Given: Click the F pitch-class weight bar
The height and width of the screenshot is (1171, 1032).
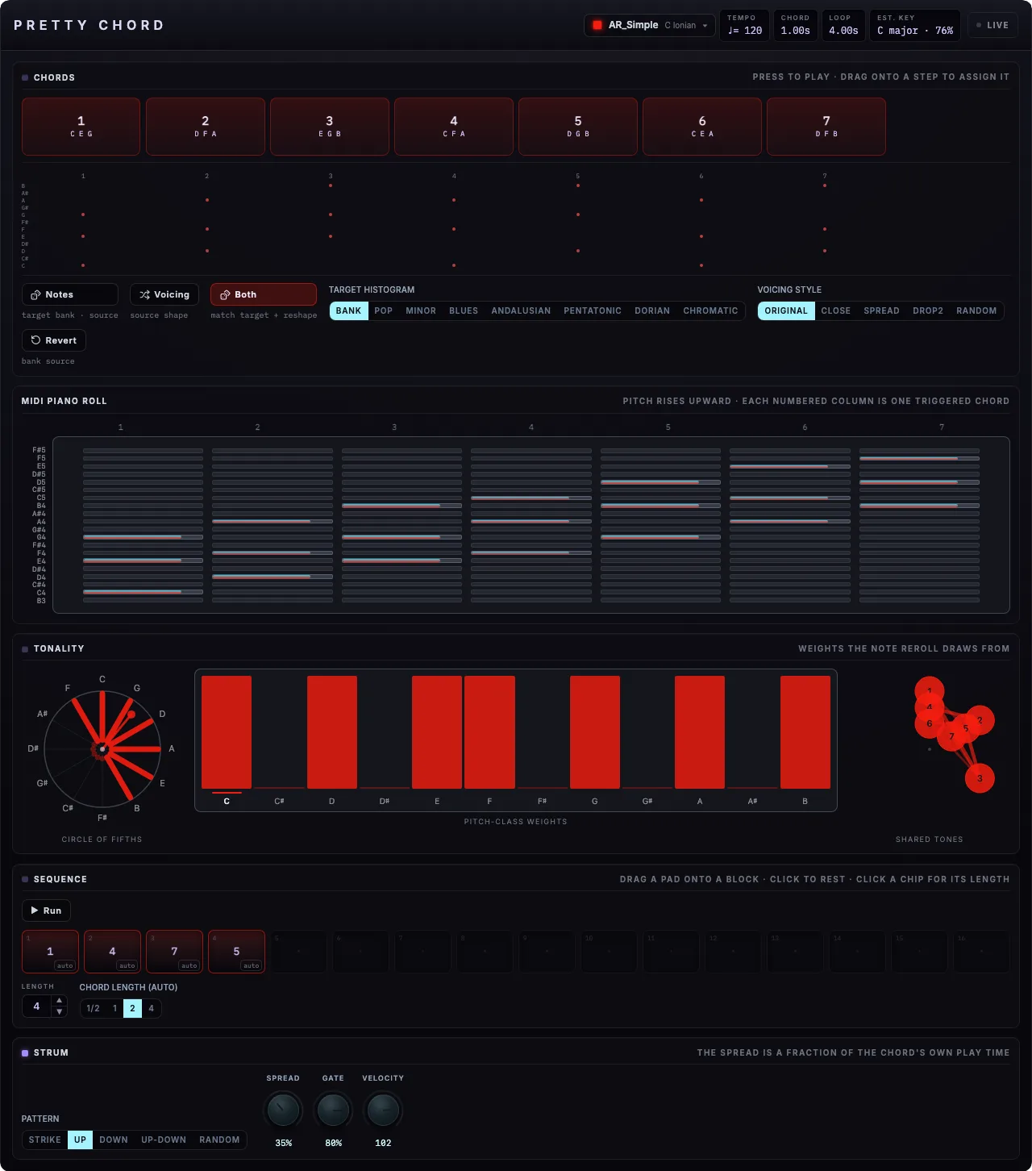Looking at the screenshot, I should (x=489, y=732).
